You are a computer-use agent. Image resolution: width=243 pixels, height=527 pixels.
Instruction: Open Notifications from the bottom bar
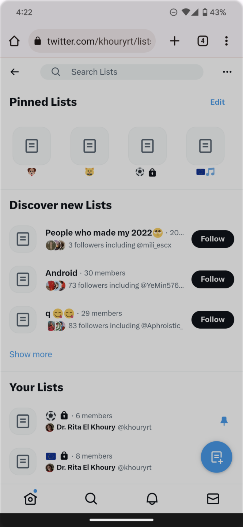click(x=152, y=498)
